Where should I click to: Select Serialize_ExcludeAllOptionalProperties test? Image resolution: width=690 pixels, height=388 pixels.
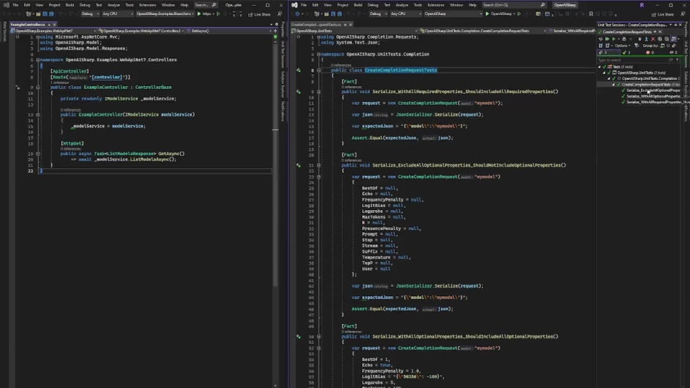point(653,90)
